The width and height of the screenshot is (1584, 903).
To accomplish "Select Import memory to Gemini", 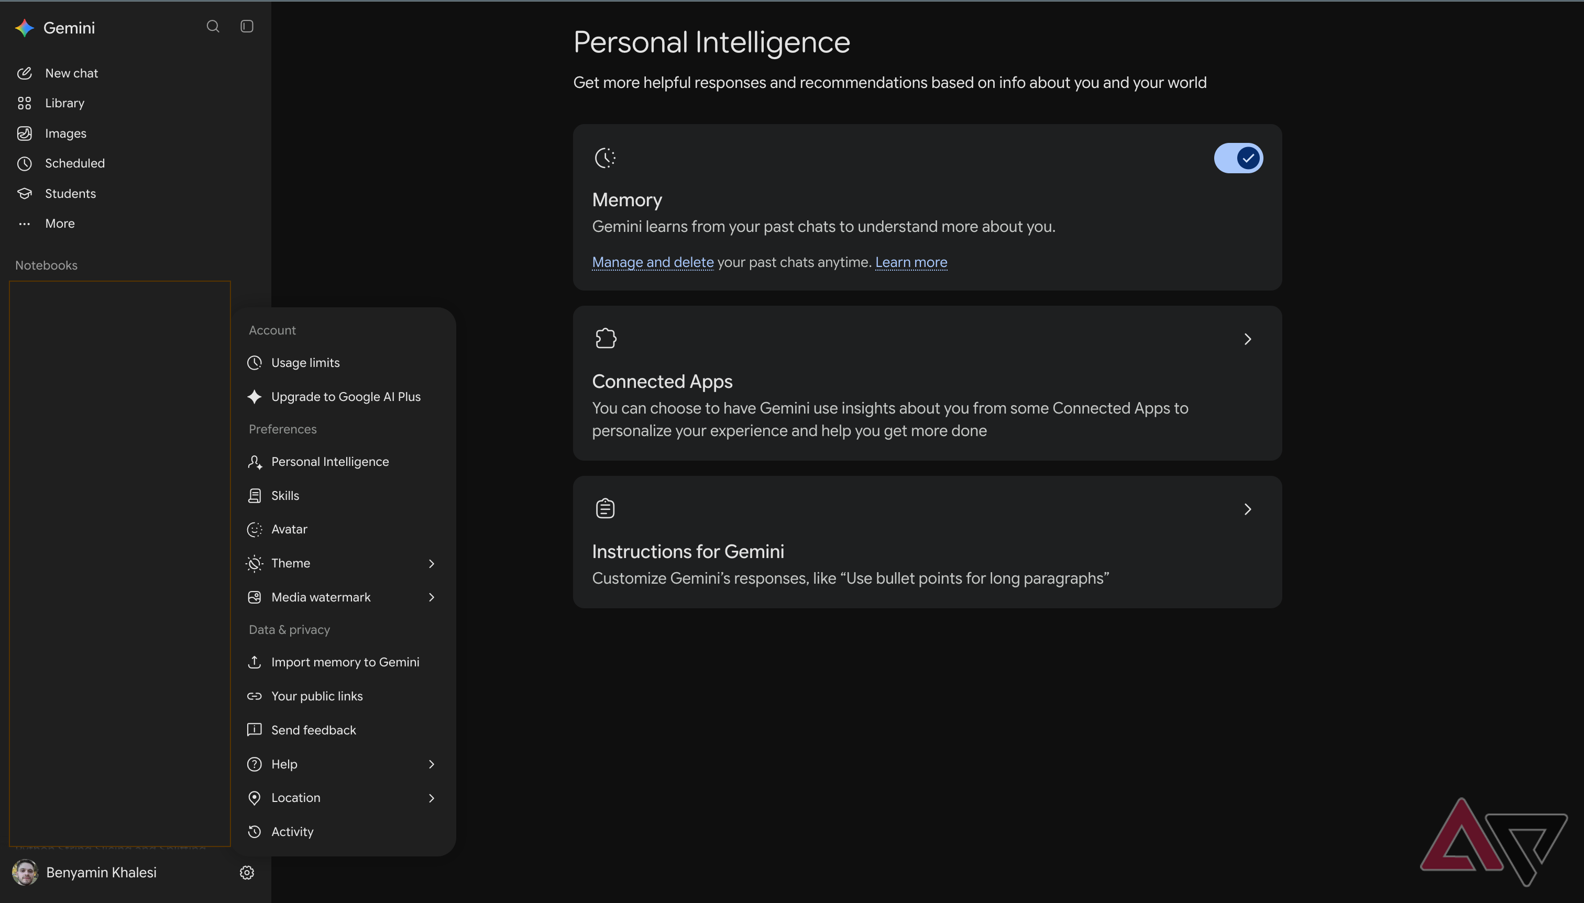I will pos(343,662).
